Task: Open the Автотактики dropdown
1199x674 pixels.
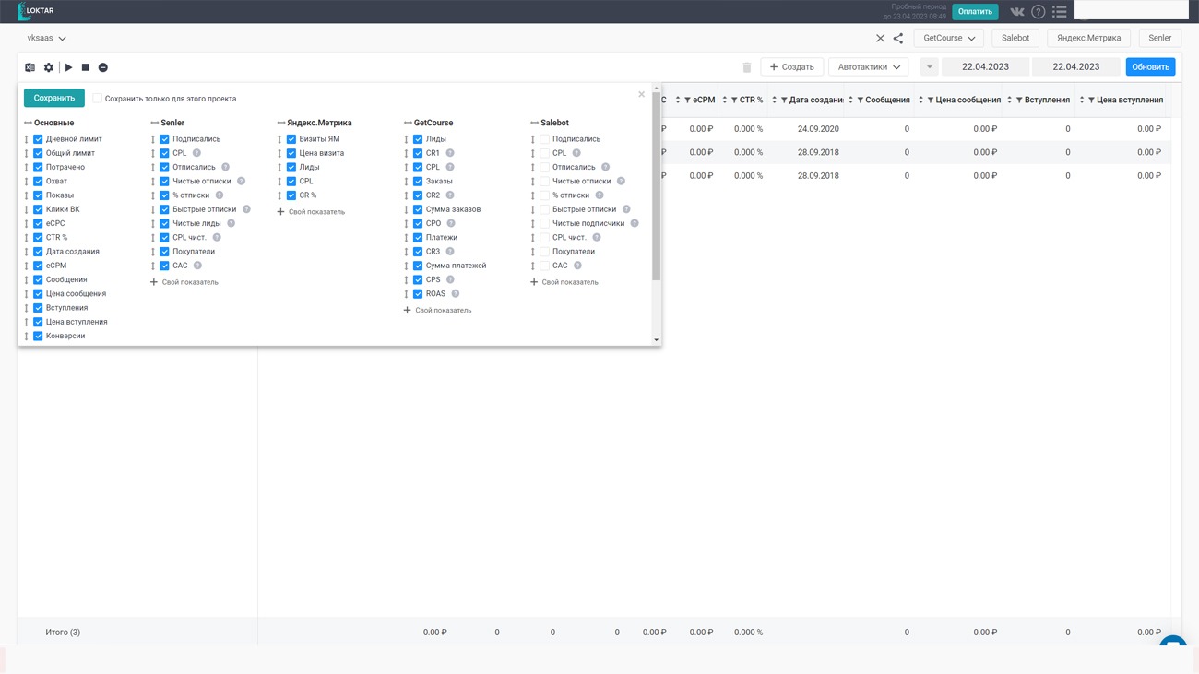Action: (x=868, y=67)
